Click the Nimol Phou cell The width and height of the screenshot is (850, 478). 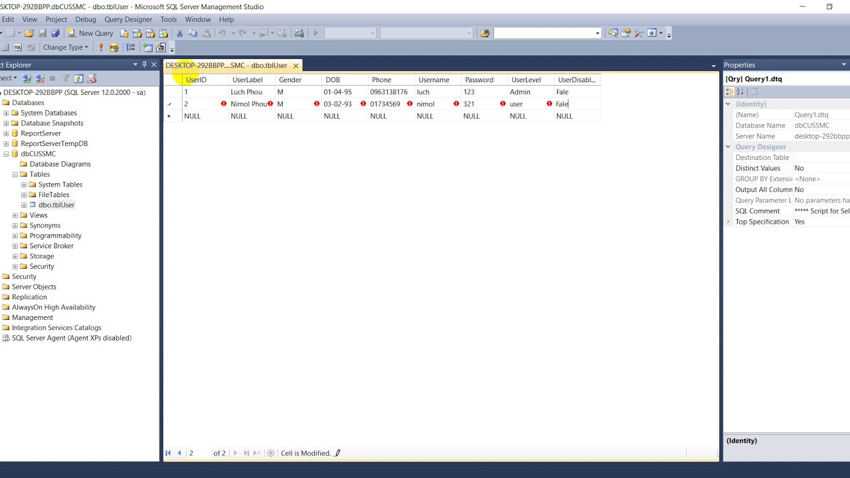point(252,104)
